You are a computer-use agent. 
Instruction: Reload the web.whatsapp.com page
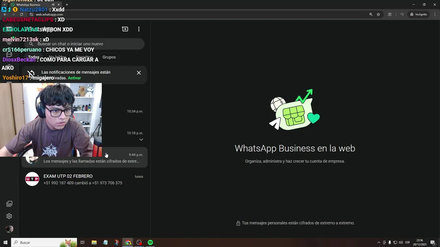pos(21,14)
